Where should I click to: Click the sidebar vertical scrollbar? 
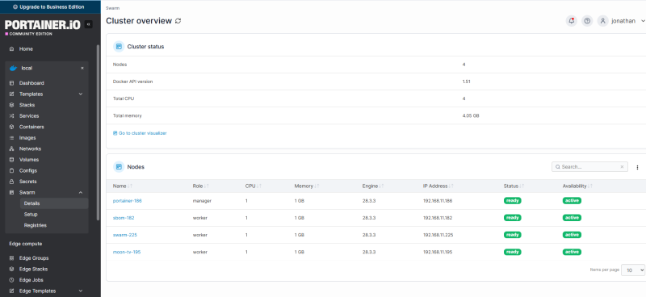point(98,132)
